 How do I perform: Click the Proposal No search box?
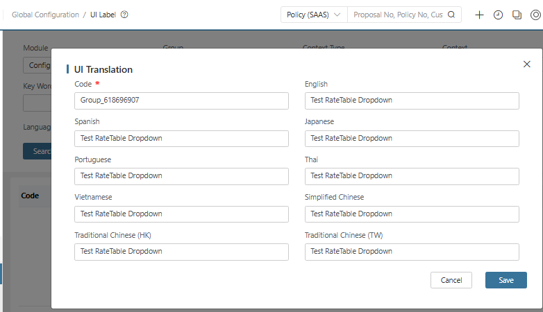397,15
